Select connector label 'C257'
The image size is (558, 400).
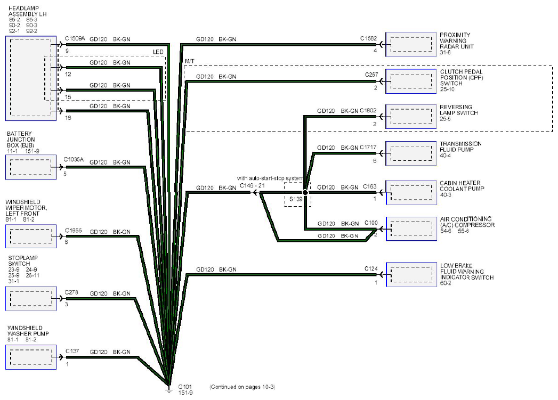(x=371, y=75)
